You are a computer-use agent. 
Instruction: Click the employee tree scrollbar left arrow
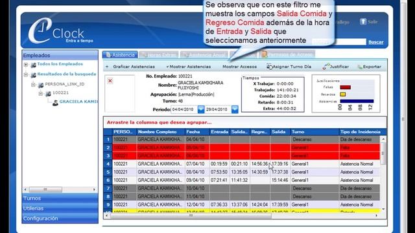click(x=25, y=190)
